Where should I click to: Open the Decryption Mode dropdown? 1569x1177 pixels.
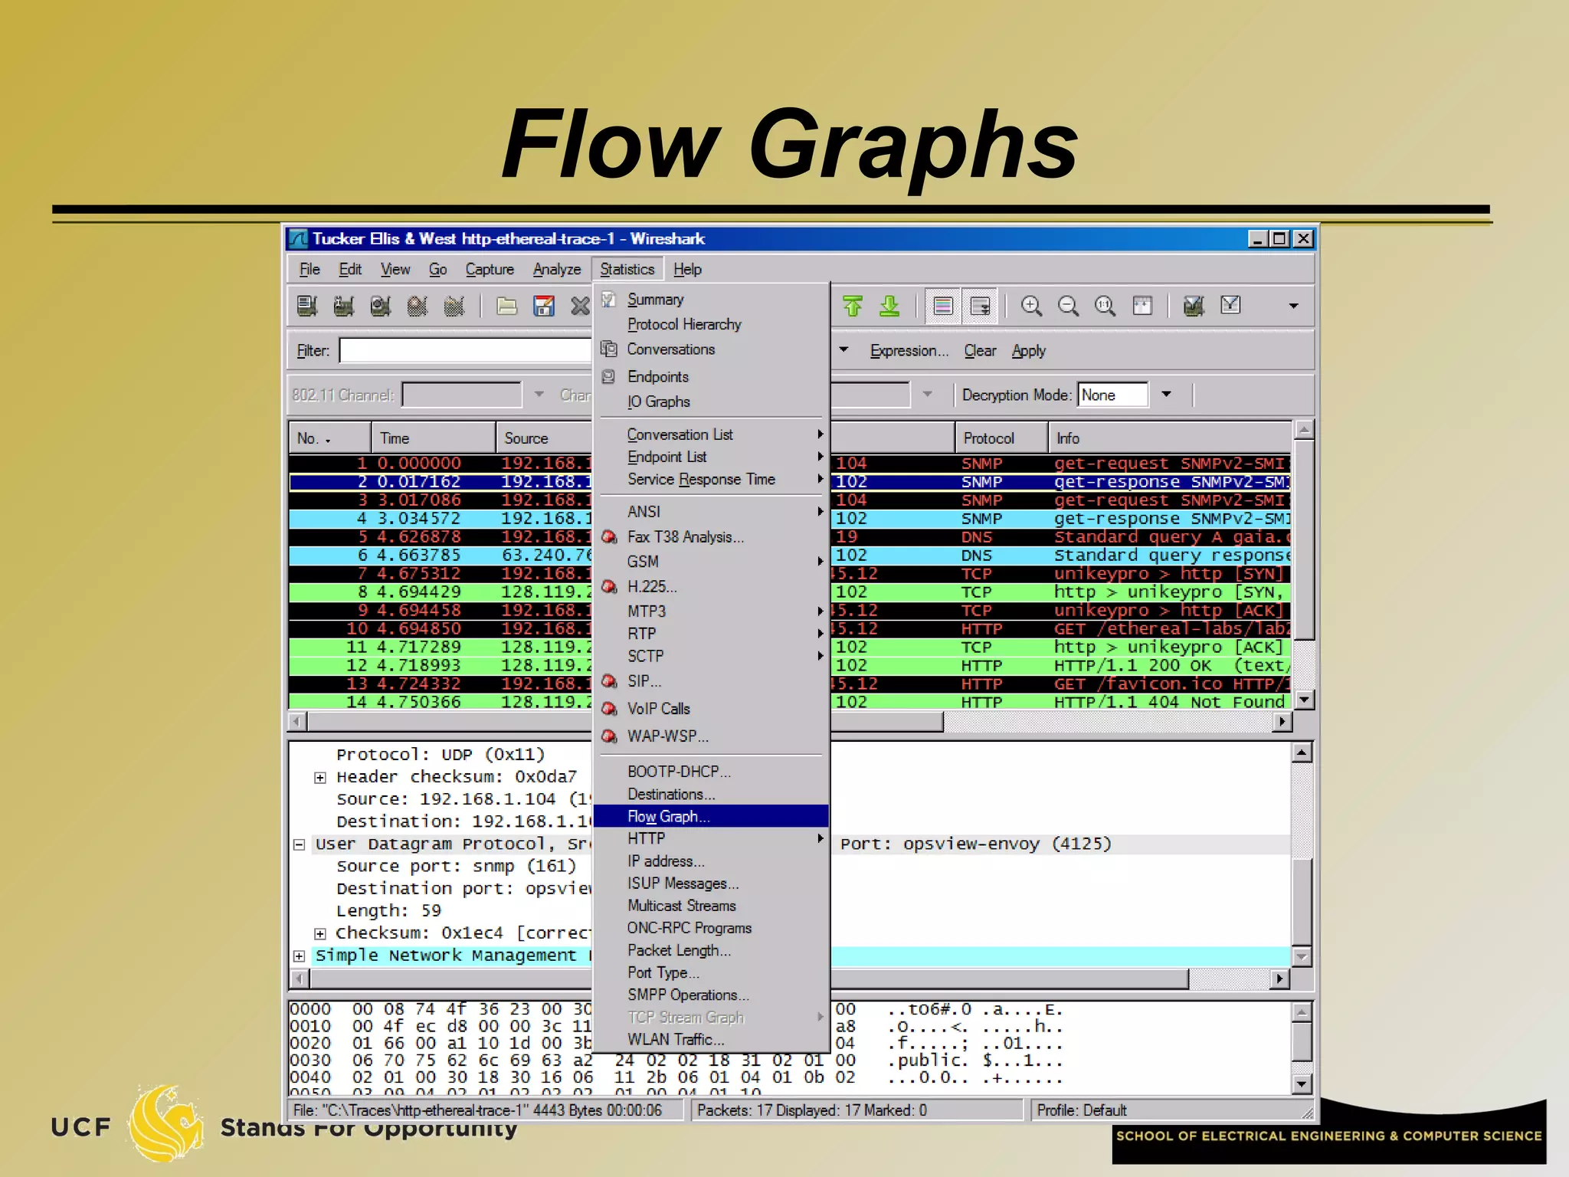(1167, 395)
